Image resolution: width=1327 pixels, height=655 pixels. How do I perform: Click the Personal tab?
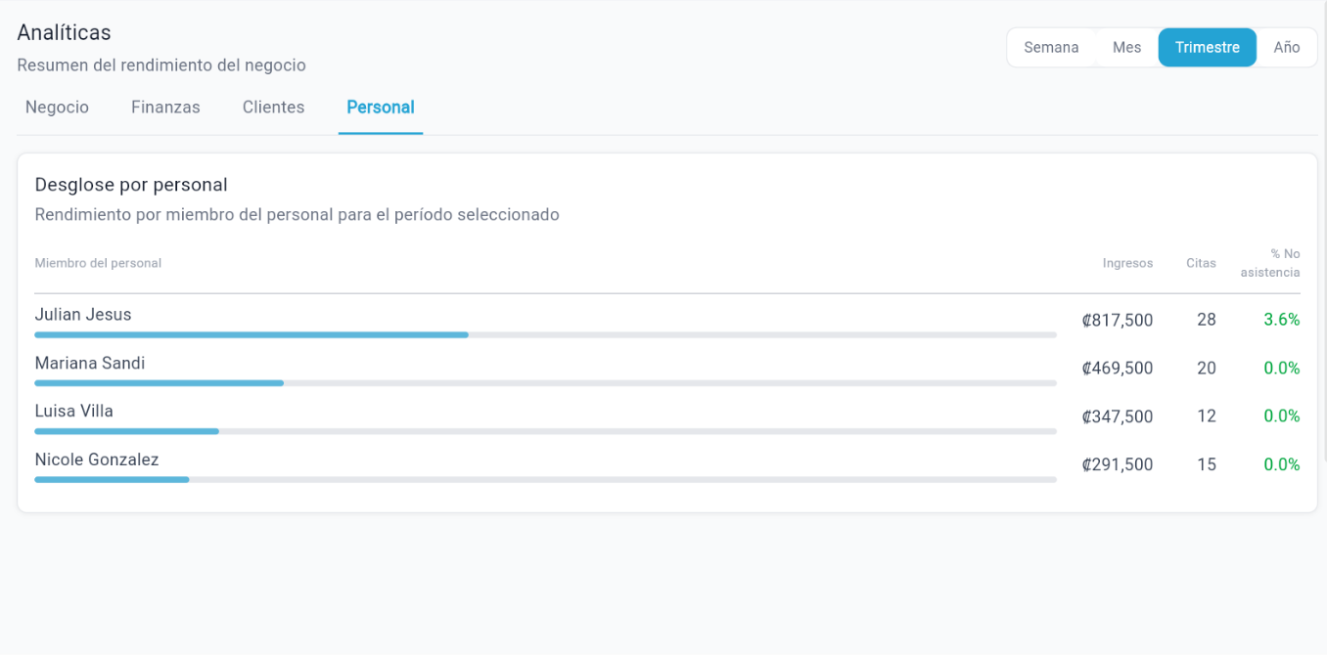tap(381, 108)
